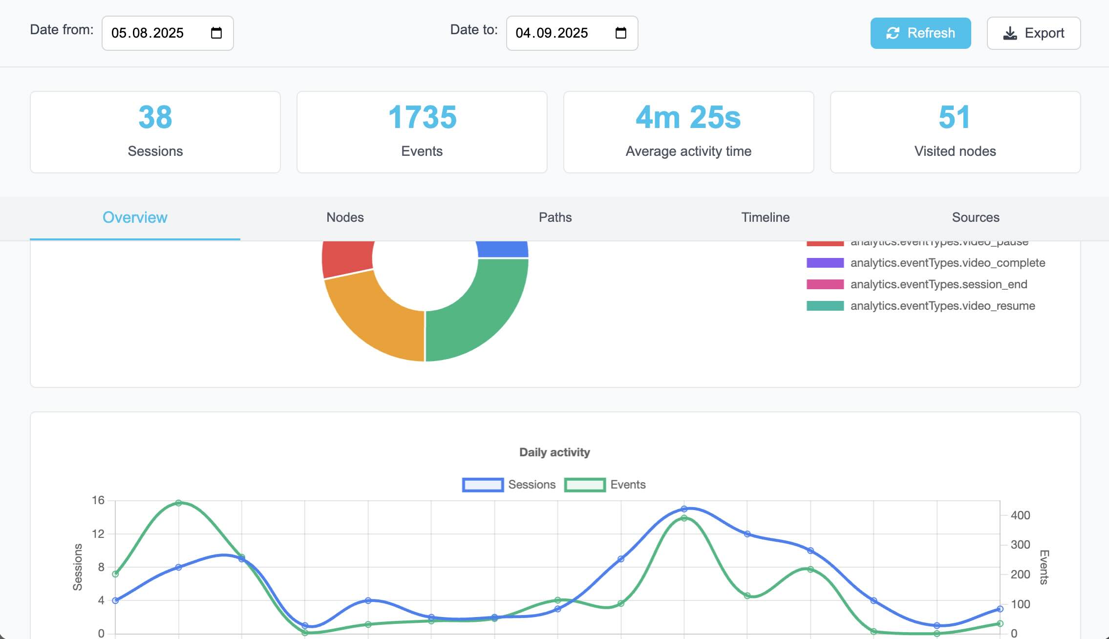
Task: Switch to the Nodes tab
Action: (x=344, y=217)
